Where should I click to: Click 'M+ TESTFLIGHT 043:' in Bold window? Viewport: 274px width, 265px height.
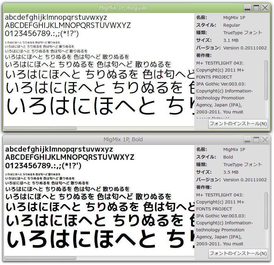[220, 195]
